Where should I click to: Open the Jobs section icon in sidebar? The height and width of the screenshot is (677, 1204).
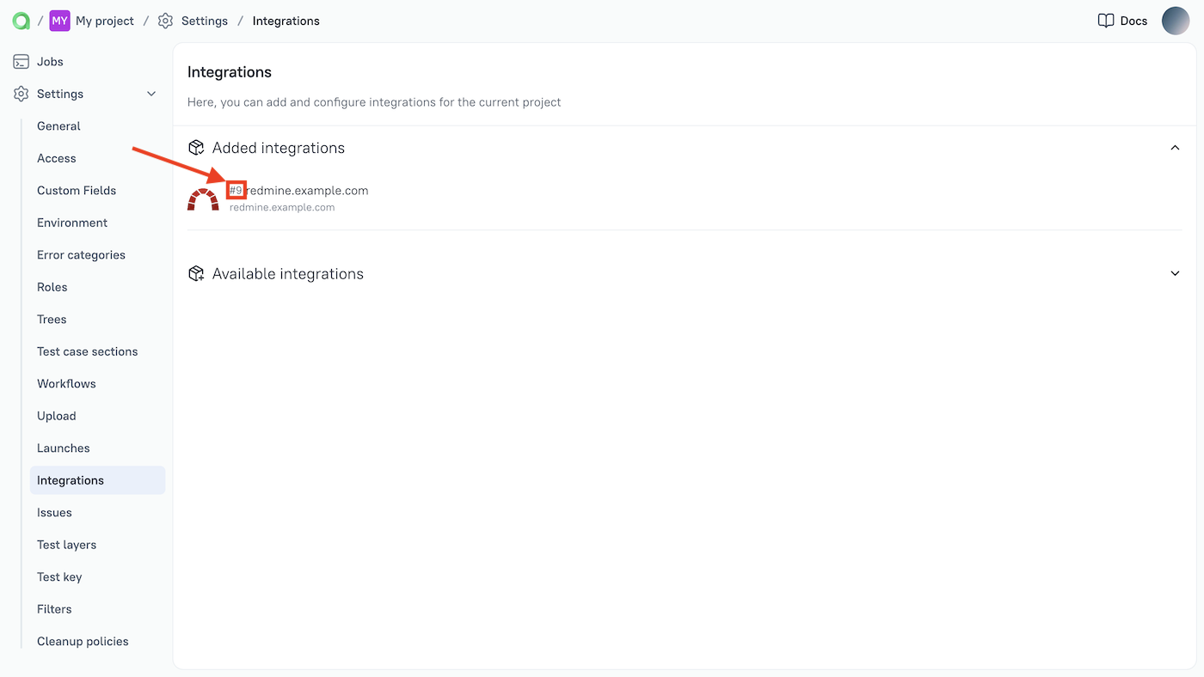(21, 61)
